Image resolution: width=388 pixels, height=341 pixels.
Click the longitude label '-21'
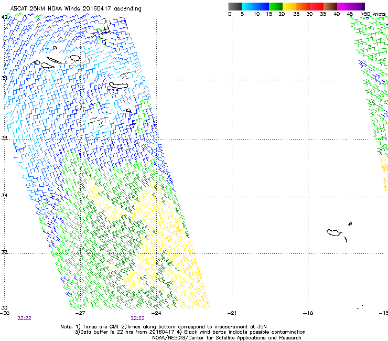[232, 313]
